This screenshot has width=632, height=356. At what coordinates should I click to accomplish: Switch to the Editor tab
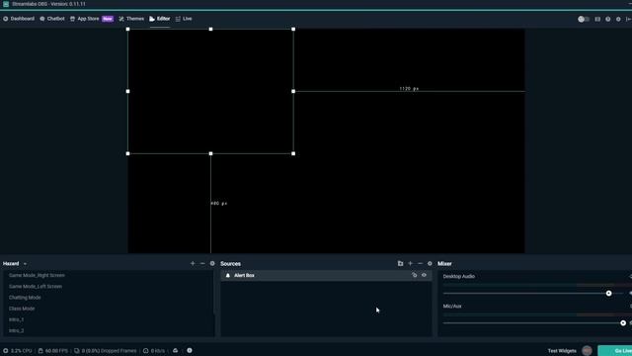(x=160, y=19)
